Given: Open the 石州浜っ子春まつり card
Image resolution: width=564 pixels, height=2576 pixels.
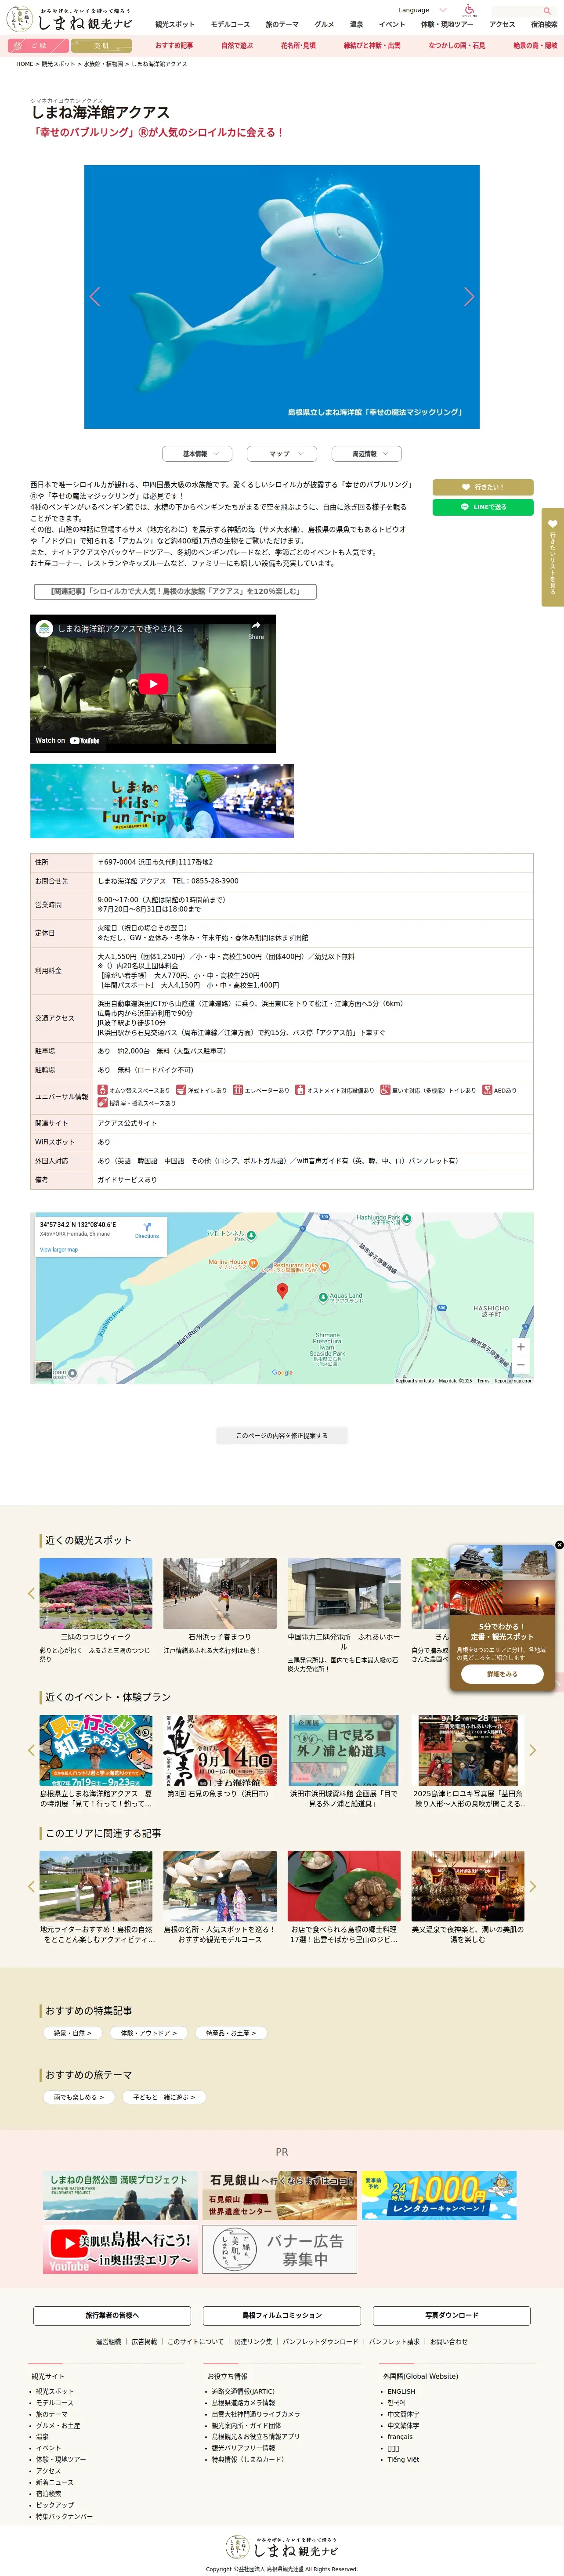Looking at the screenshot, I should [x=220, y=1607].
